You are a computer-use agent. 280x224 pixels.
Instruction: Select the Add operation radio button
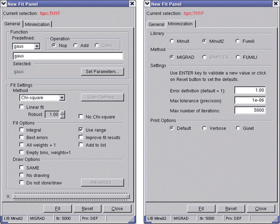click(x=75, y=45)
